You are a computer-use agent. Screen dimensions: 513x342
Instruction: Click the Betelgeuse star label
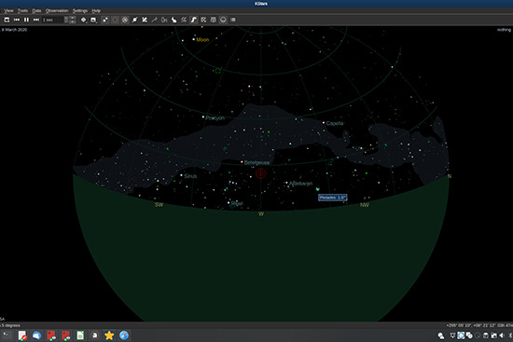pyautogui.click(x=256, y=162)
